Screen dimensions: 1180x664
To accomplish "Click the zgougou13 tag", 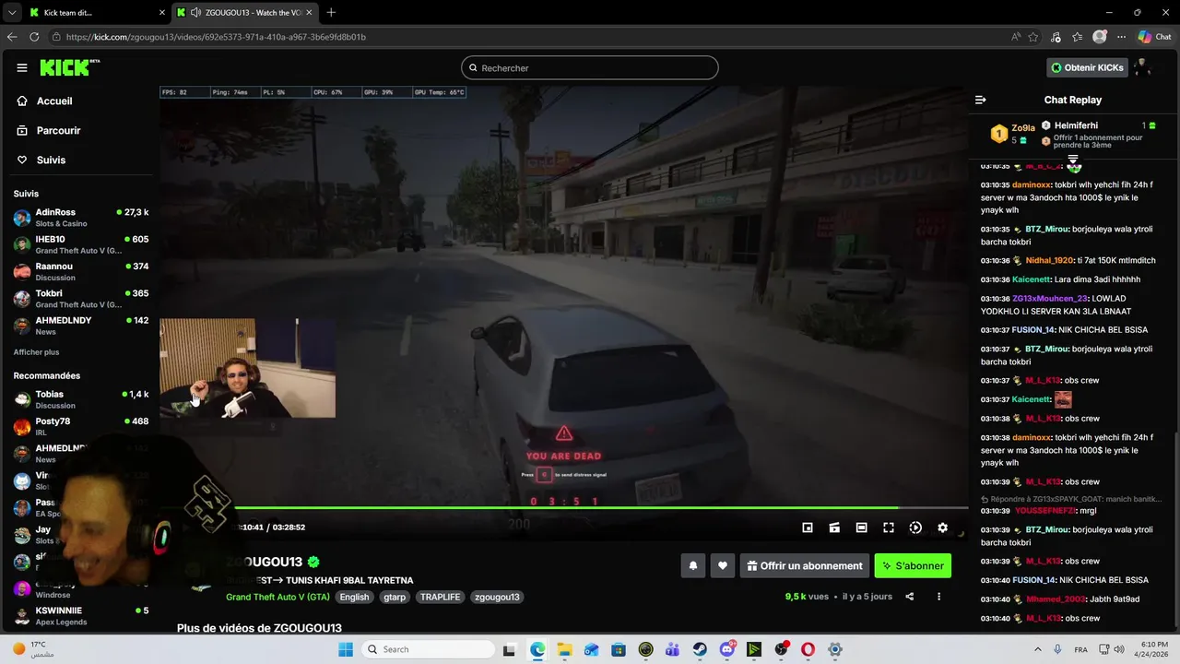I will tap(498, 597).
